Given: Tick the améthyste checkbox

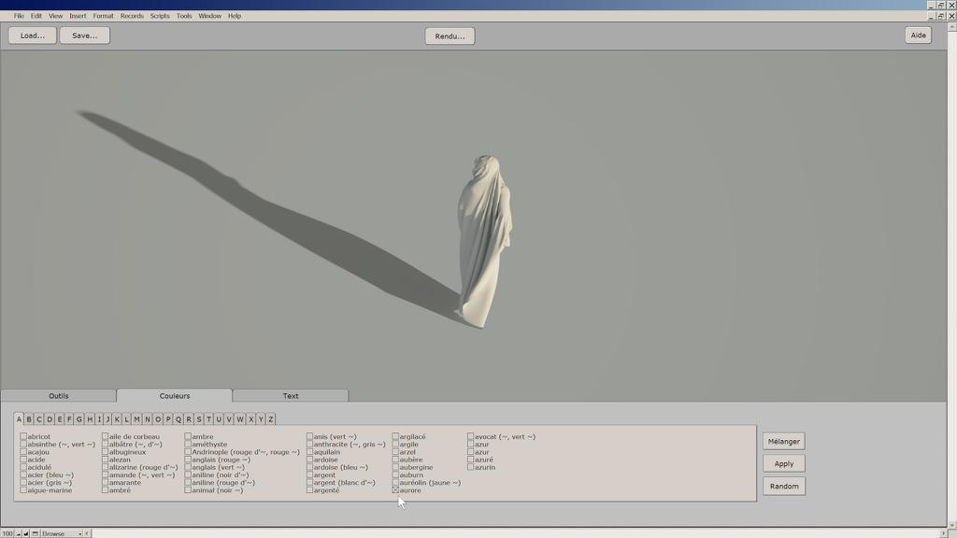Looking at the screenshot, I should click(188, 445).
